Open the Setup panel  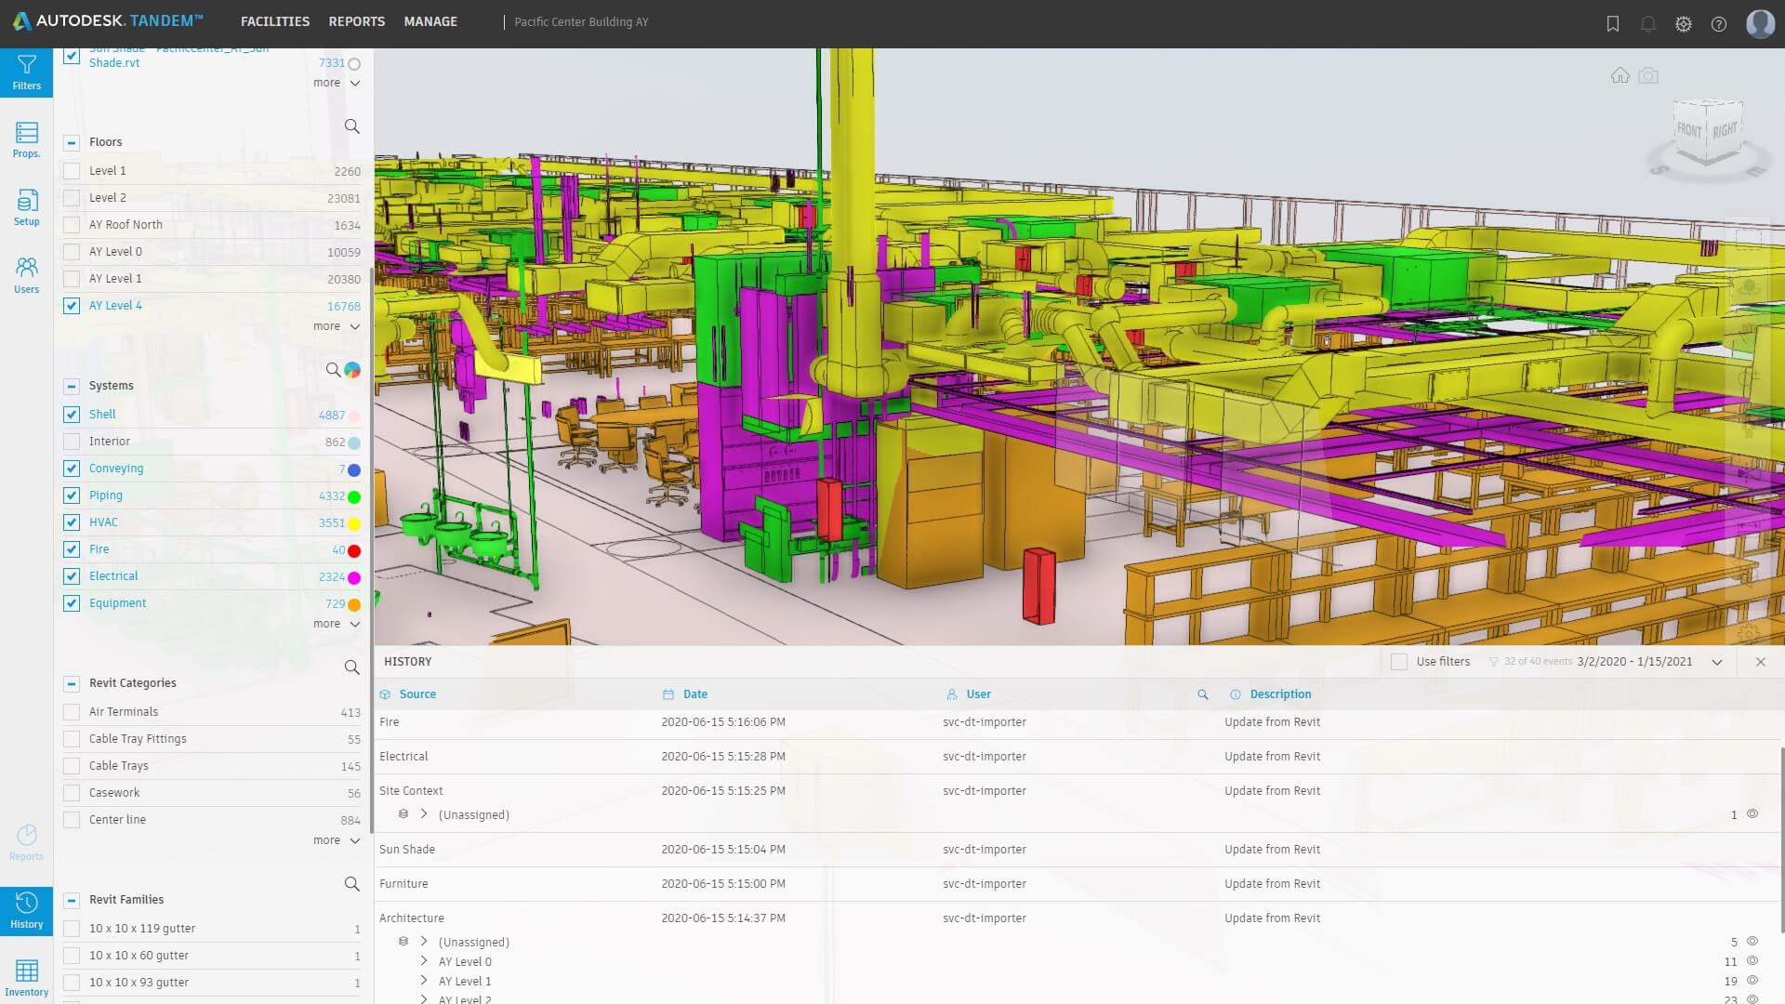[x=26, y=206]
